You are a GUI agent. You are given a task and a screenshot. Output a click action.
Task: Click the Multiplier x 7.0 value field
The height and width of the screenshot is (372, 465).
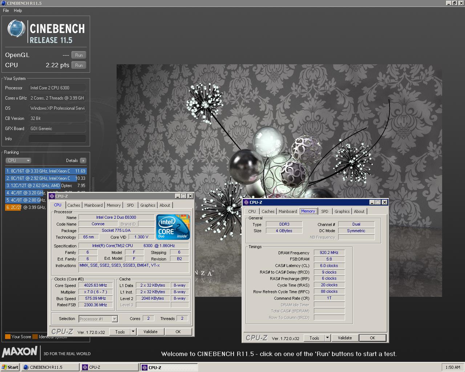click(x=96, y=292)
